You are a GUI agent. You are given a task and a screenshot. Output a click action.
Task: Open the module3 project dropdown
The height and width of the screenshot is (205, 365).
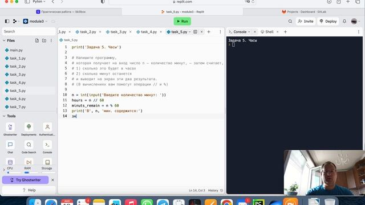(35, 22)
